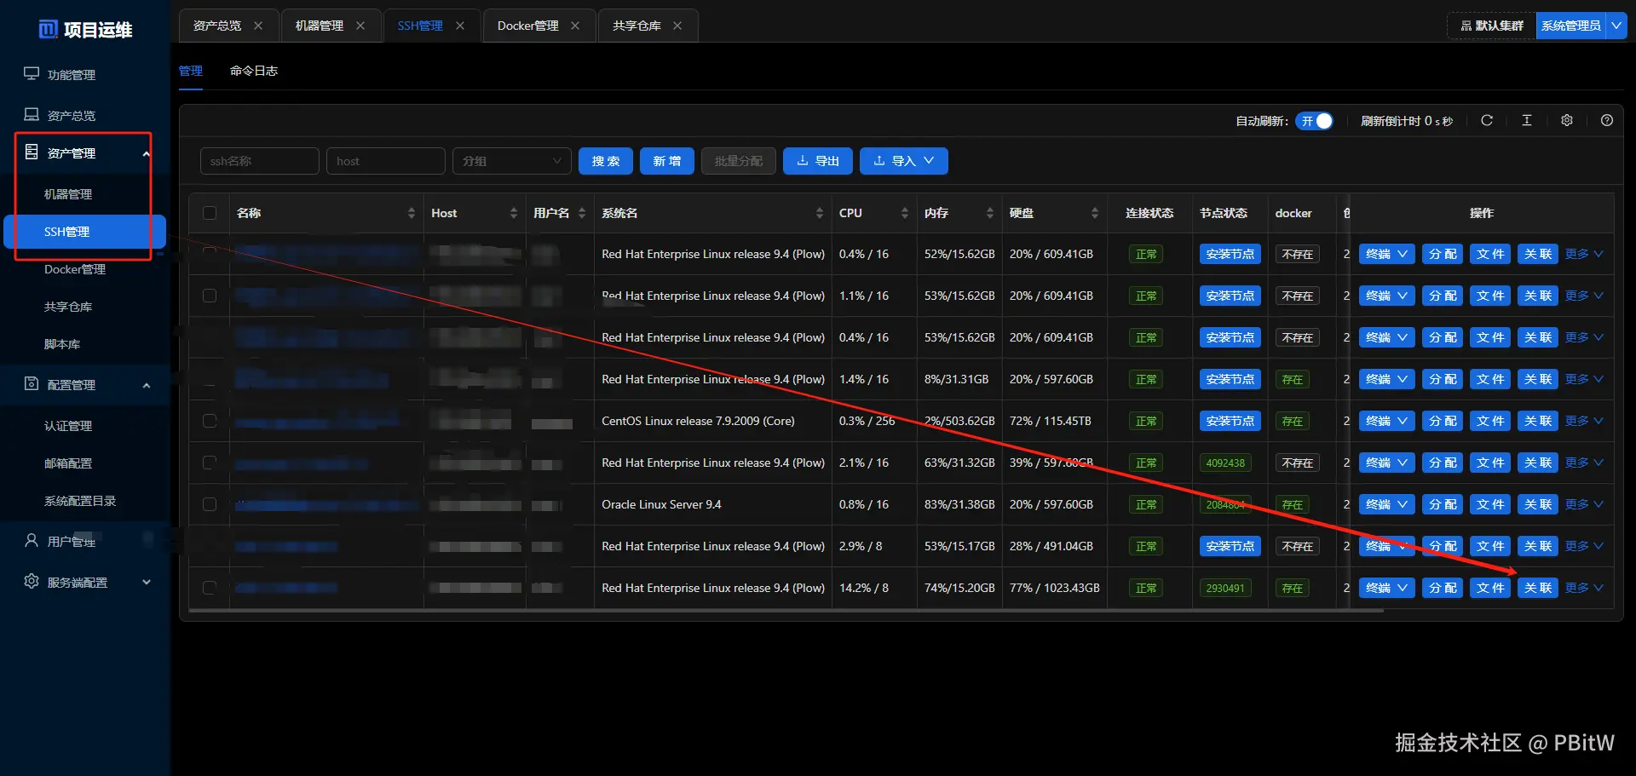
Task: Open 更多 menu for 14.2% / 8 row
Action: click(x=1584, y=588)
